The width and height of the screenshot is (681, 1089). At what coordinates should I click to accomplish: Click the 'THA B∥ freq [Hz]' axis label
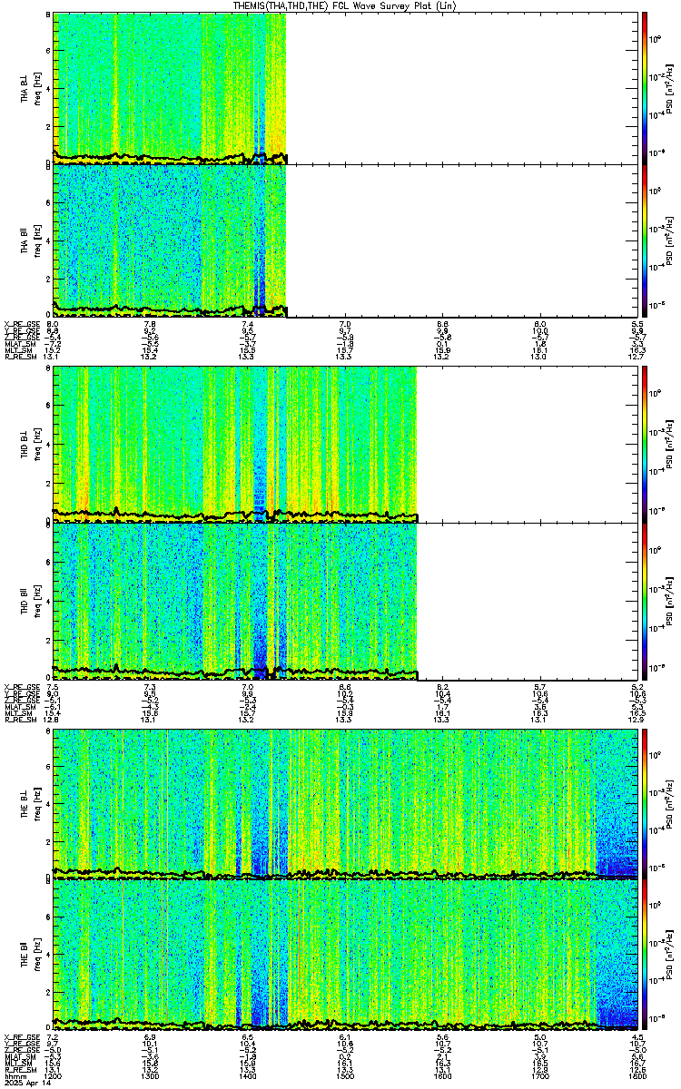coord(31,240)
